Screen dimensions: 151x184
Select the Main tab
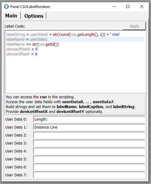11,16
